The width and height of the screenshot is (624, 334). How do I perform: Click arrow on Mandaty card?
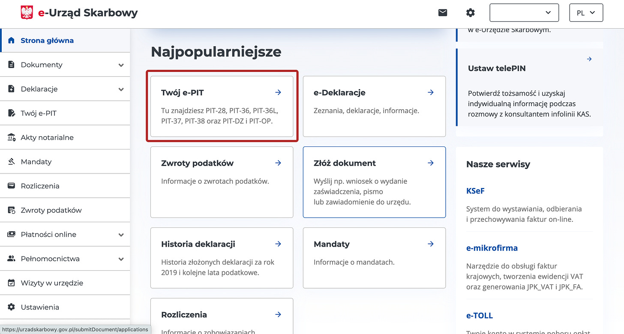431,244
